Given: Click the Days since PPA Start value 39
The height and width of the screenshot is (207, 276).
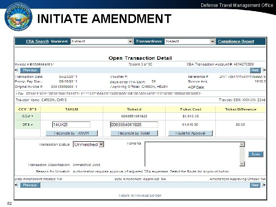Looking at the screenshot, I should [x=153, y=81].
